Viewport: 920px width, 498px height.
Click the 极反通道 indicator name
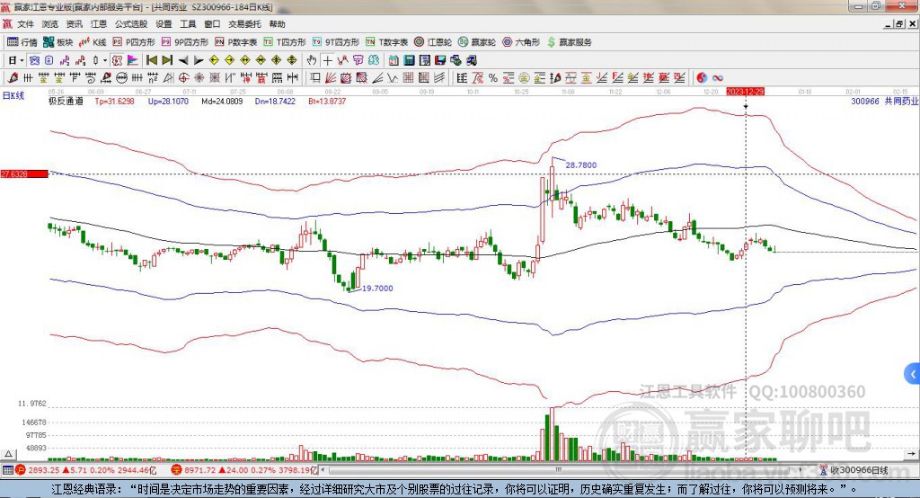[66, 101]
